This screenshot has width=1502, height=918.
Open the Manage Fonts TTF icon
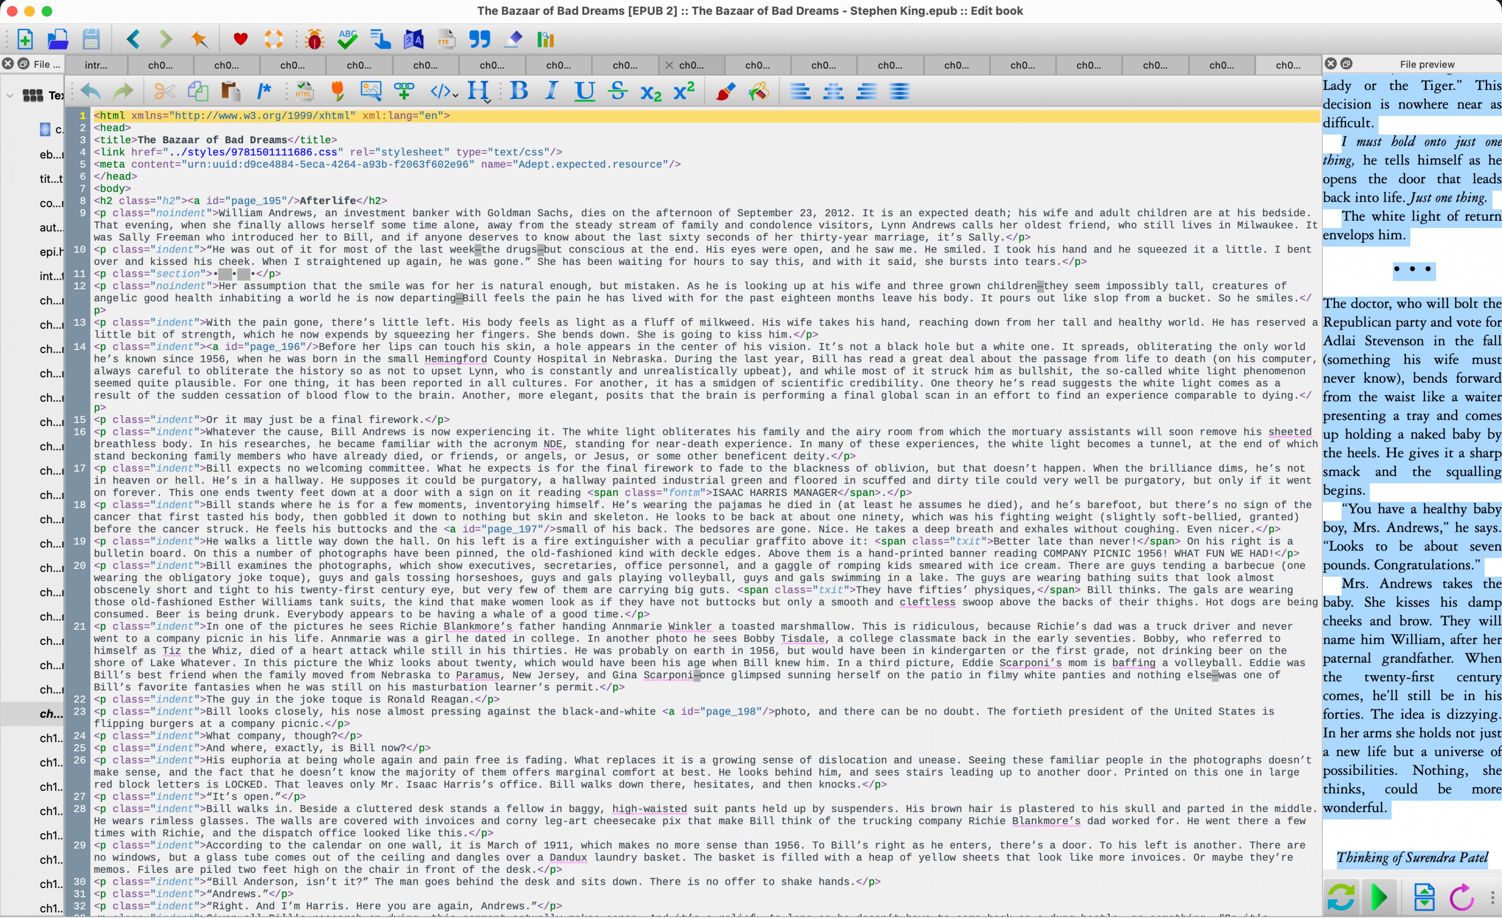[446, 40]
